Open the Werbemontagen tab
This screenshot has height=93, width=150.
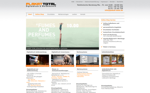point(63,14)
